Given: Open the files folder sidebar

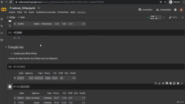Looking at the screenshot, I should (x=2, y=40).
